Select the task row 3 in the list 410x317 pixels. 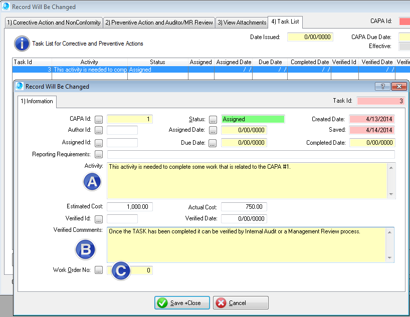90,70
